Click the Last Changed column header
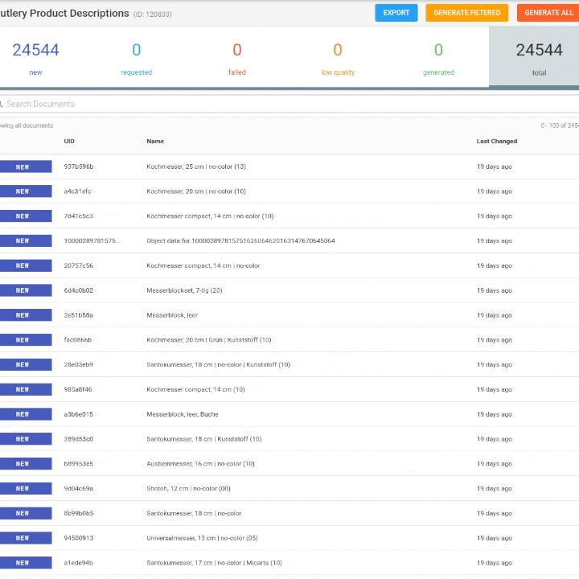The width and height of the screenshot is (579, 579). (497, 141)
